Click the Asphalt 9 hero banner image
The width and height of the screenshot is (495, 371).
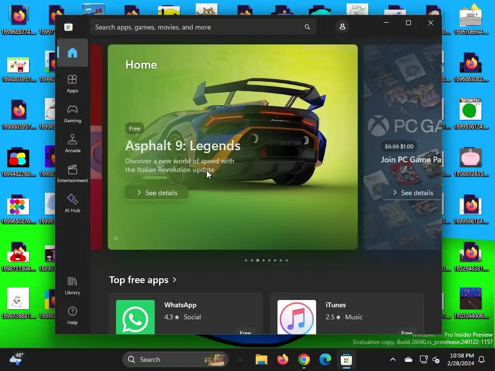pyautogui.click(x=233, y=147)
